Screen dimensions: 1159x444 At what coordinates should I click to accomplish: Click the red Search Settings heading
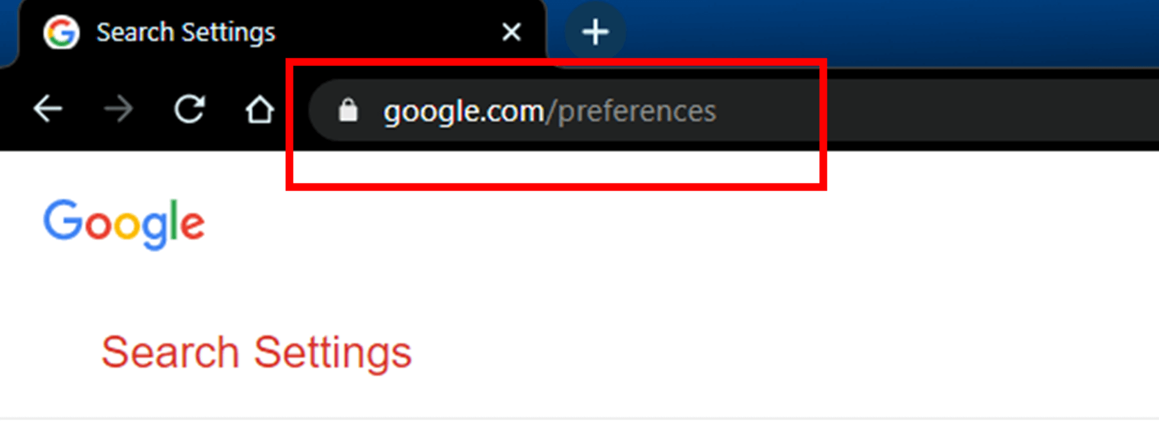[256, 352]
